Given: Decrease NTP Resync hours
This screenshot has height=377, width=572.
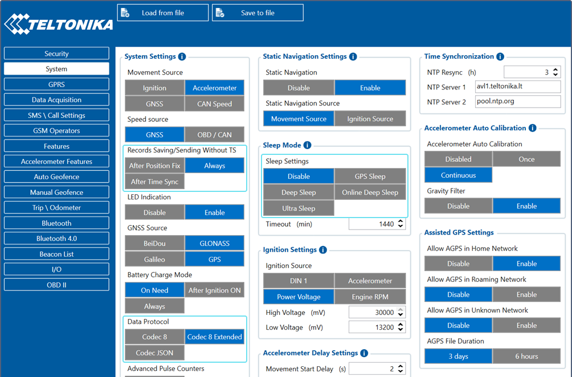Looking at the screenshot, I should click(555, 75).
